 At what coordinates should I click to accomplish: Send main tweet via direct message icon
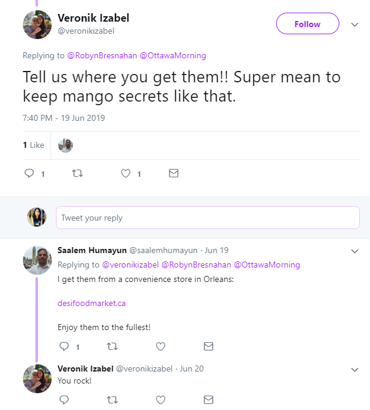tap(173, 174)
